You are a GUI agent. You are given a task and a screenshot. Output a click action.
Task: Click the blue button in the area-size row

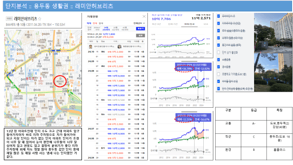point(141,28)
